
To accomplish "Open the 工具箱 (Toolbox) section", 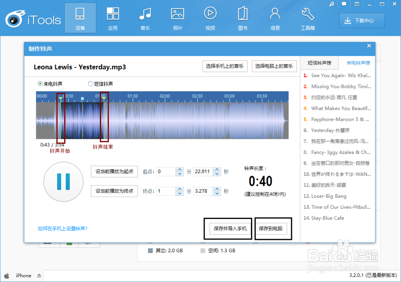I will (308, 18).
